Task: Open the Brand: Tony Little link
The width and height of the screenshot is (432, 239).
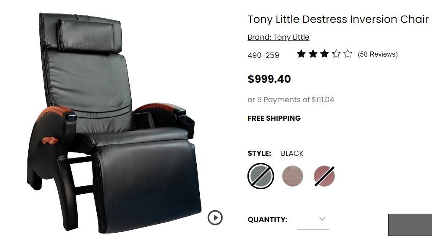Action: tap(278, 37)
